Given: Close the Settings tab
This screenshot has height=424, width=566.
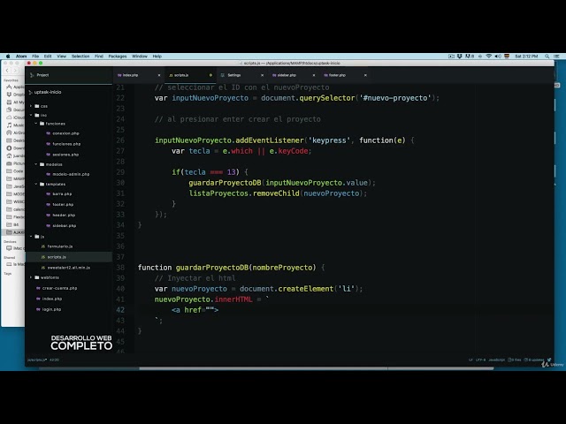Looking at the screenshot, I should (262, 75).
